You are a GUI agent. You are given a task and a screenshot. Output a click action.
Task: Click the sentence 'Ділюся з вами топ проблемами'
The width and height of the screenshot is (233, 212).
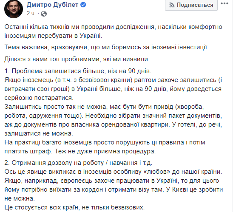[x=77, y=59]
